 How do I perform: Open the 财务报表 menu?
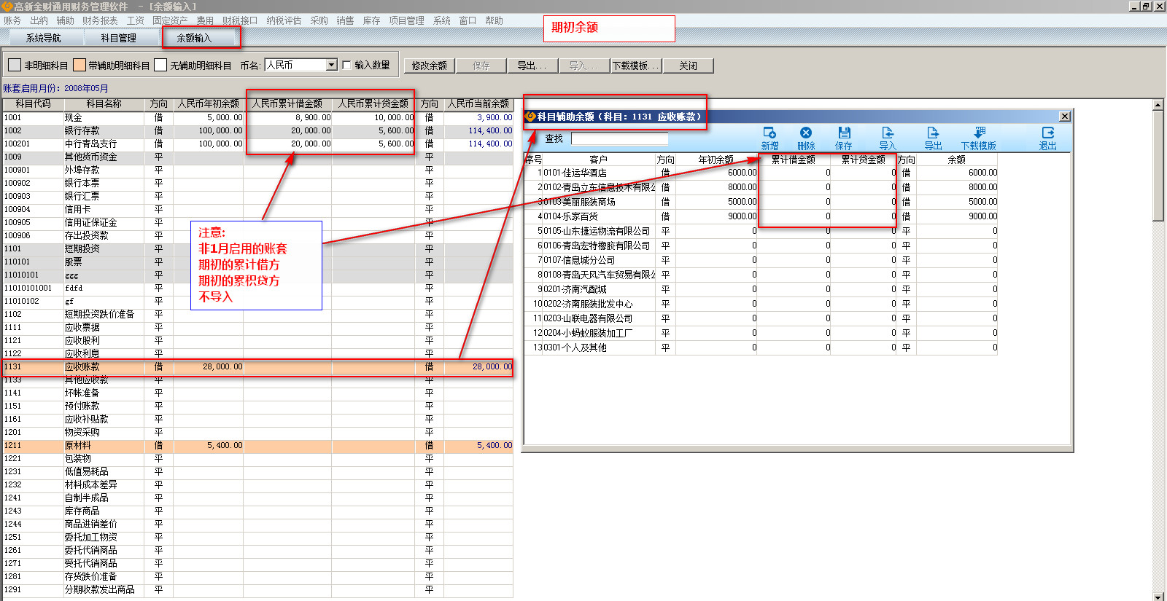100,20
